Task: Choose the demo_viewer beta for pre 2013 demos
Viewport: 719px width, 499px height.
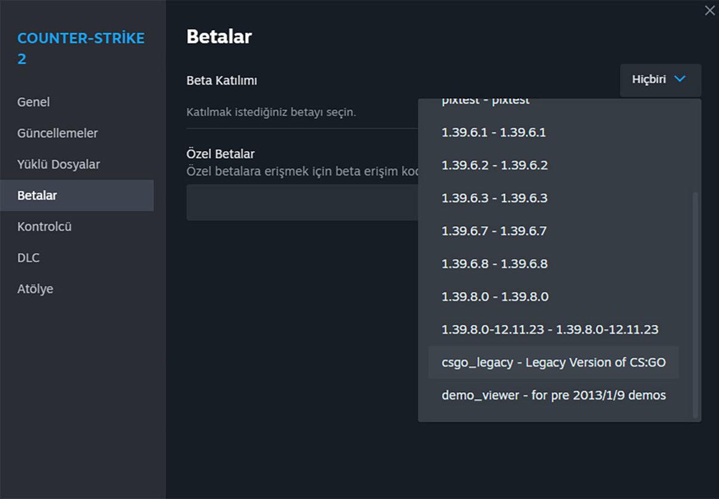Action: pyautogui.click(x=552, y=395)
